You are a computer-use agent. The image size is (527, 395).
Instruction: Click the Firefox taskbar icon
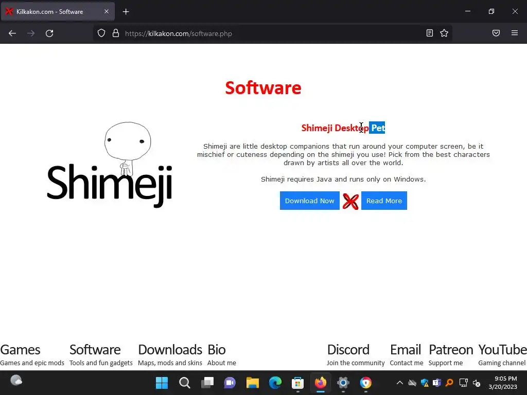coord(321,383)
